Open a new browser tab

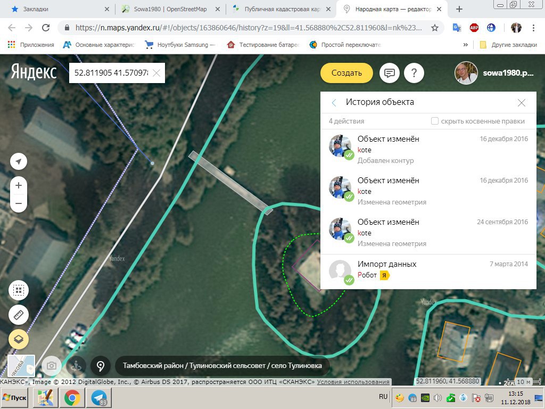(459, 10)
